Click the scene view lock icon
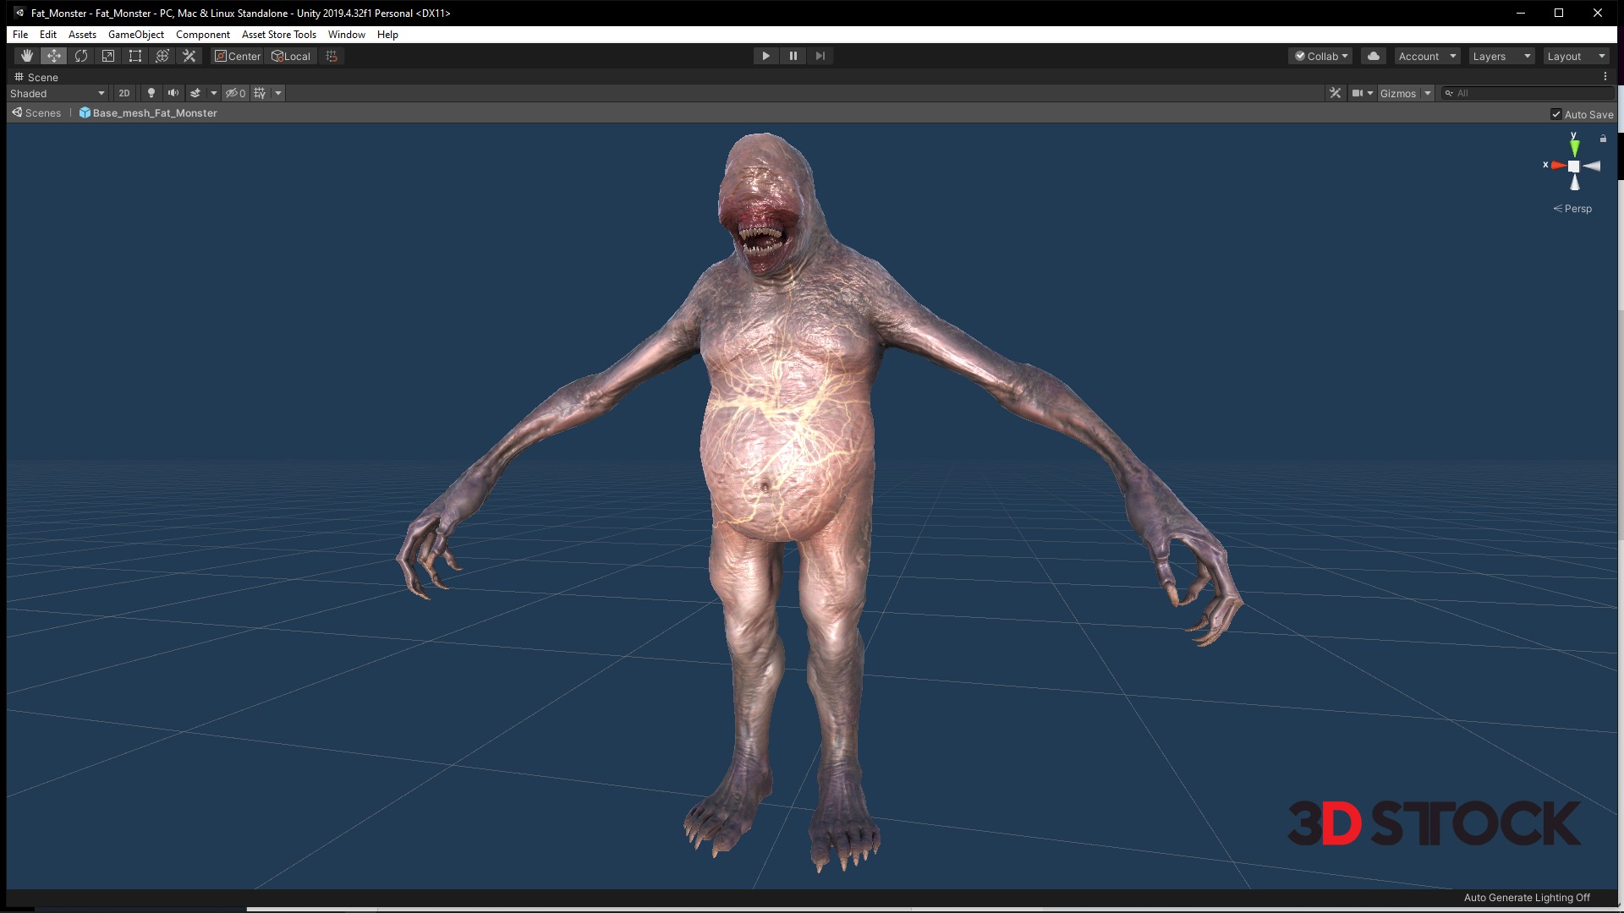 tap(1603, 139)
